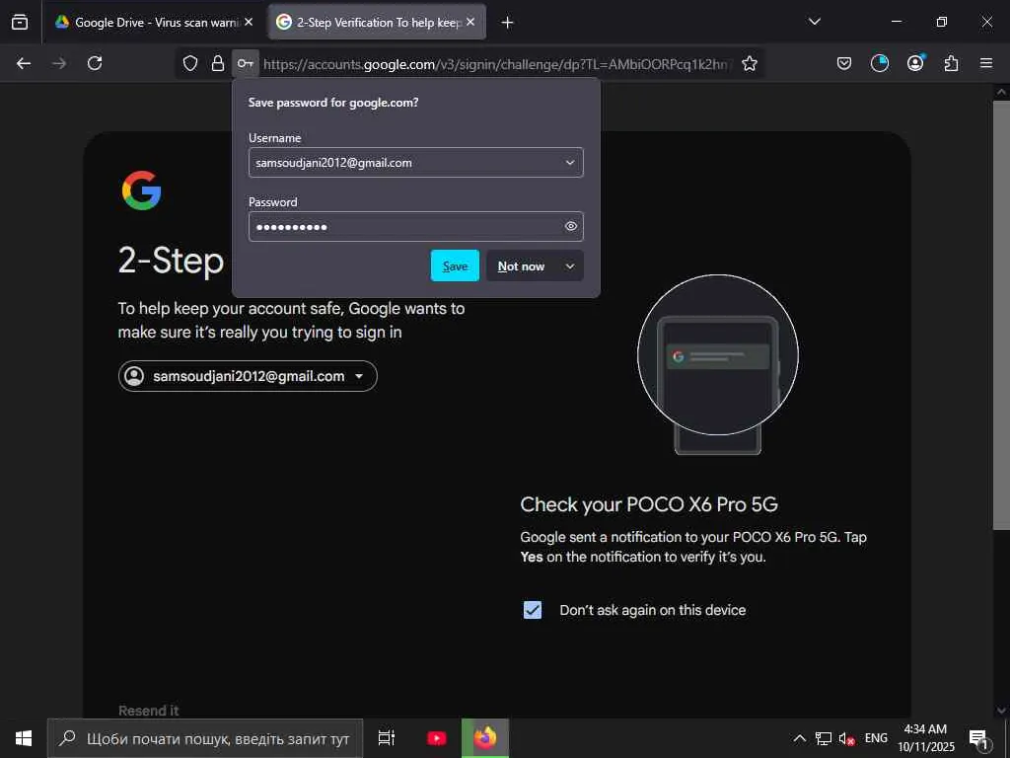The height and width of the screenshot is (758, 1010).
Task: Open the blue circular toolbar extension icon
Action: pyautogui.click(x=879, y=63)
